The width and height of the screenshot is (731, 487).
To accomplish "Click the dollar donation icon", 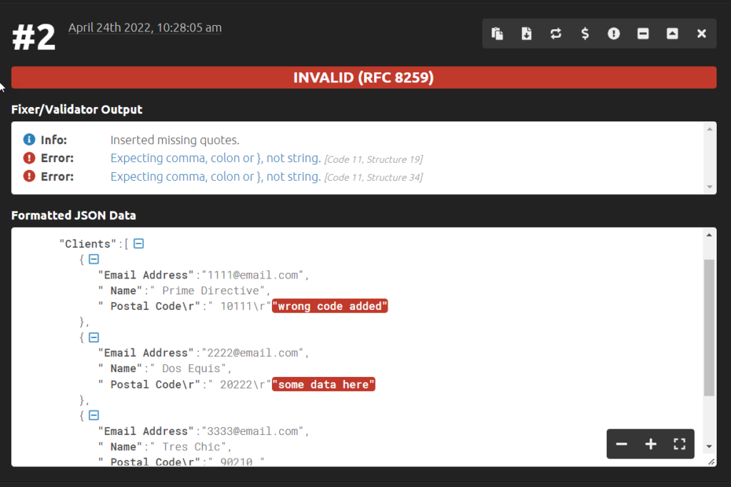I will (585, 34).
